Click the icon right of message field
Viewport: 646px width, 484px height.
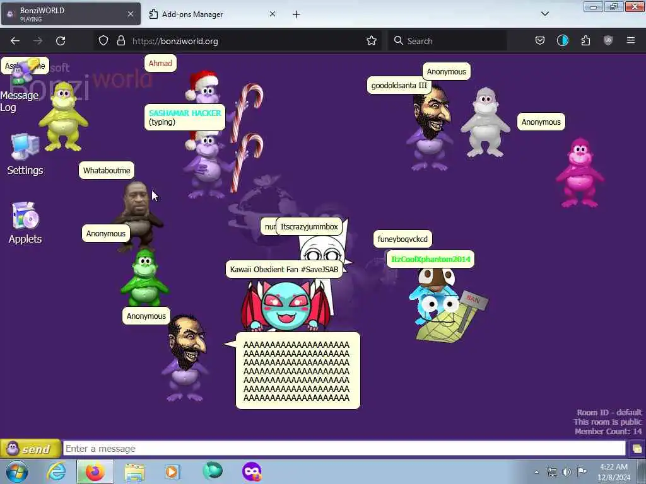tap(637, 449)
